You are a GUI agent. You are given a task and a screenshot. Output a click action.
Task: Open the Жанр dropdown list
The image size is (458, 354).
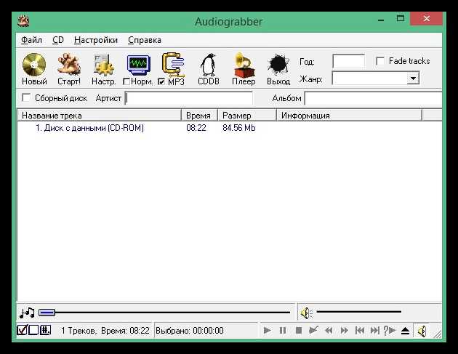(x=414, y=79)
